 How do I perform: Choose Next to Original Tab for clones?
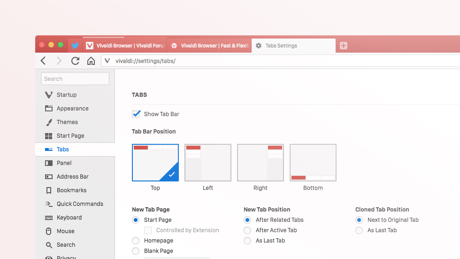coord(359,220)
